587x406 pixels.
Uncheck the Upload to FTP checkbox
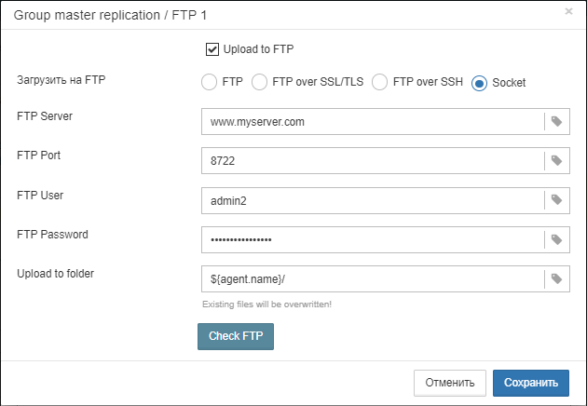pos(212,49)
